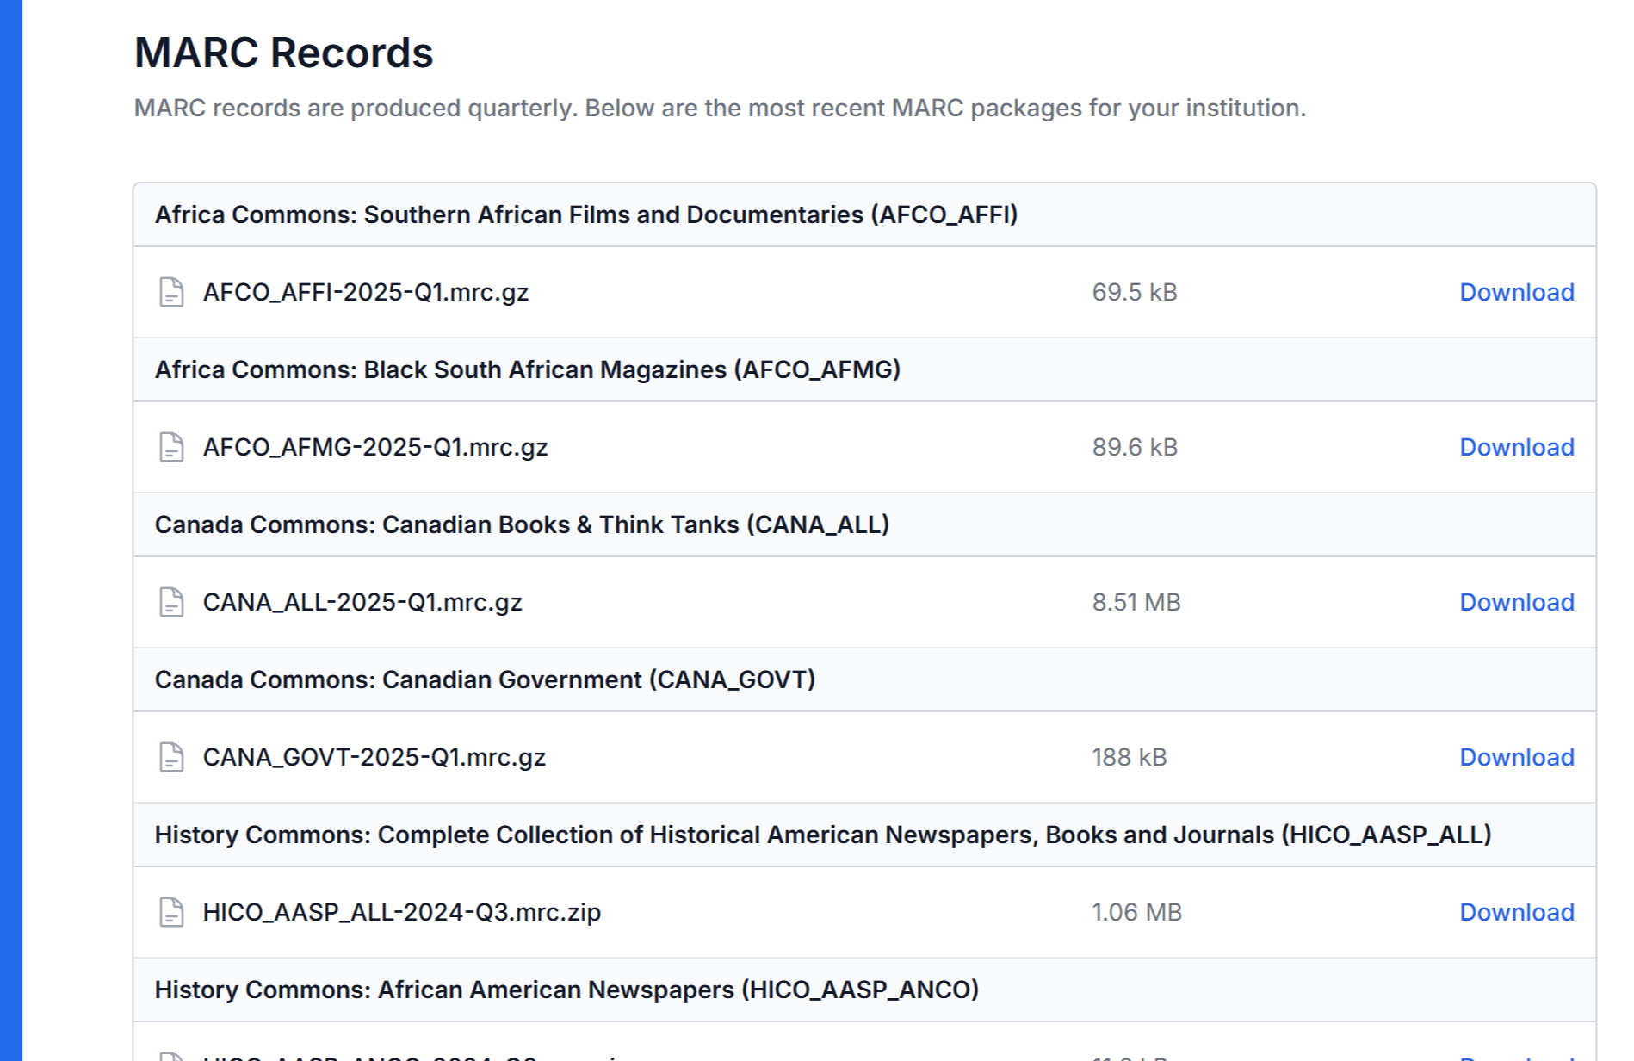Select the CANA_ALL-2025-Q1.mrc.gz file name
This screenshot has width=1634, height=1061.
click(362, 602)
